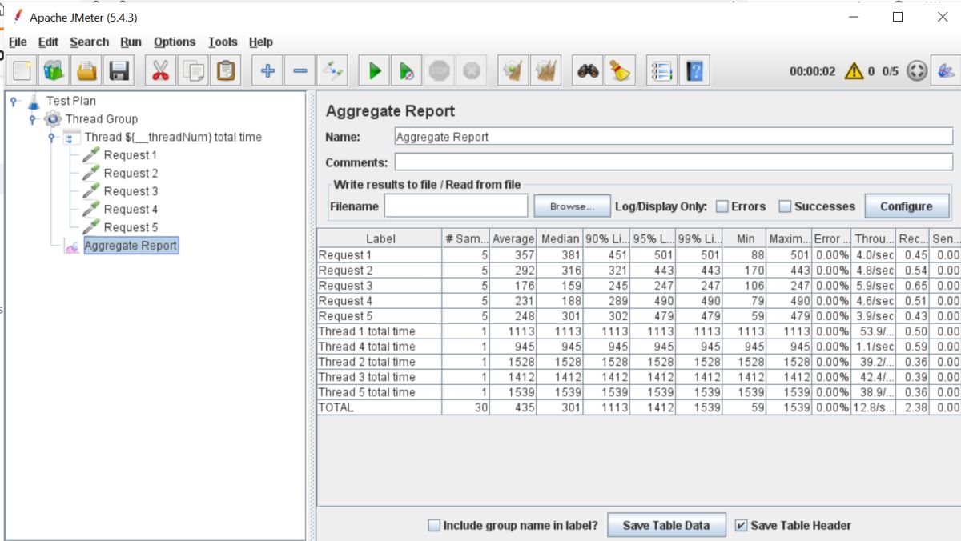The height and width of the screenshot is (541, 961).
Task: Click the Clear results broom icon
Action: coord(513,71)
